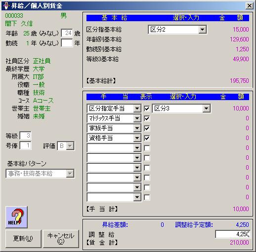Expand the 家族手当 allowance dropdown
256x252 pixels.
pyautogui.click(x=137, y=128)
